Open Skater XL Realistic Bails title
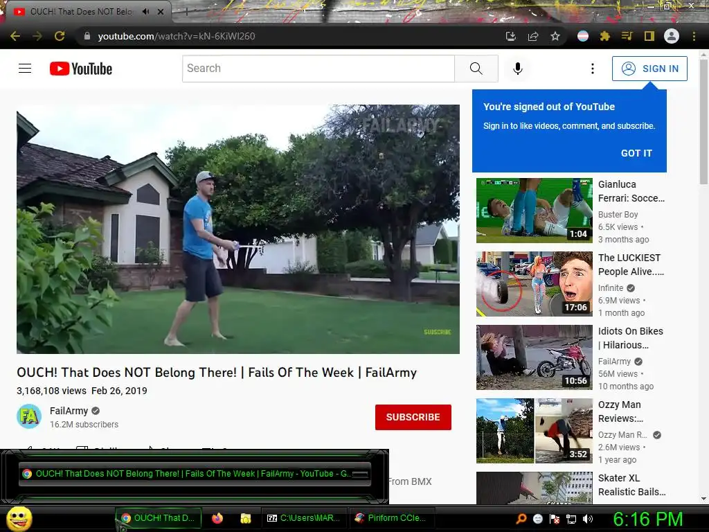Screen dimensions: 709x532 [x=631, y=485]
